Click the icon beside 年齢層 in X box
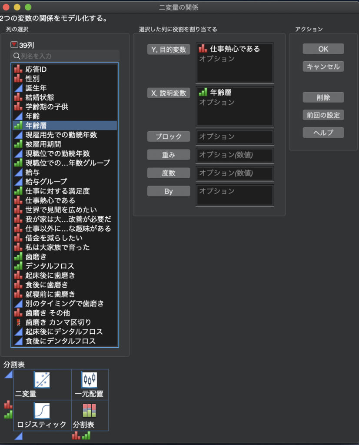The width and height of the screenshot is (359, 445). pos(203,92)
